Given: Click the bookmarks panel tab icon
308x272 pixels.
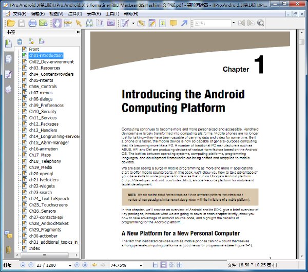Looking at the screenshot, I should [x=8, y=44].
